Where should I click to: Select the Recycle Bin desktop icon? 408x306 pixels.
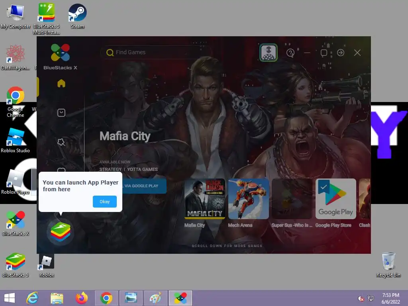click(x=388, y=265)
